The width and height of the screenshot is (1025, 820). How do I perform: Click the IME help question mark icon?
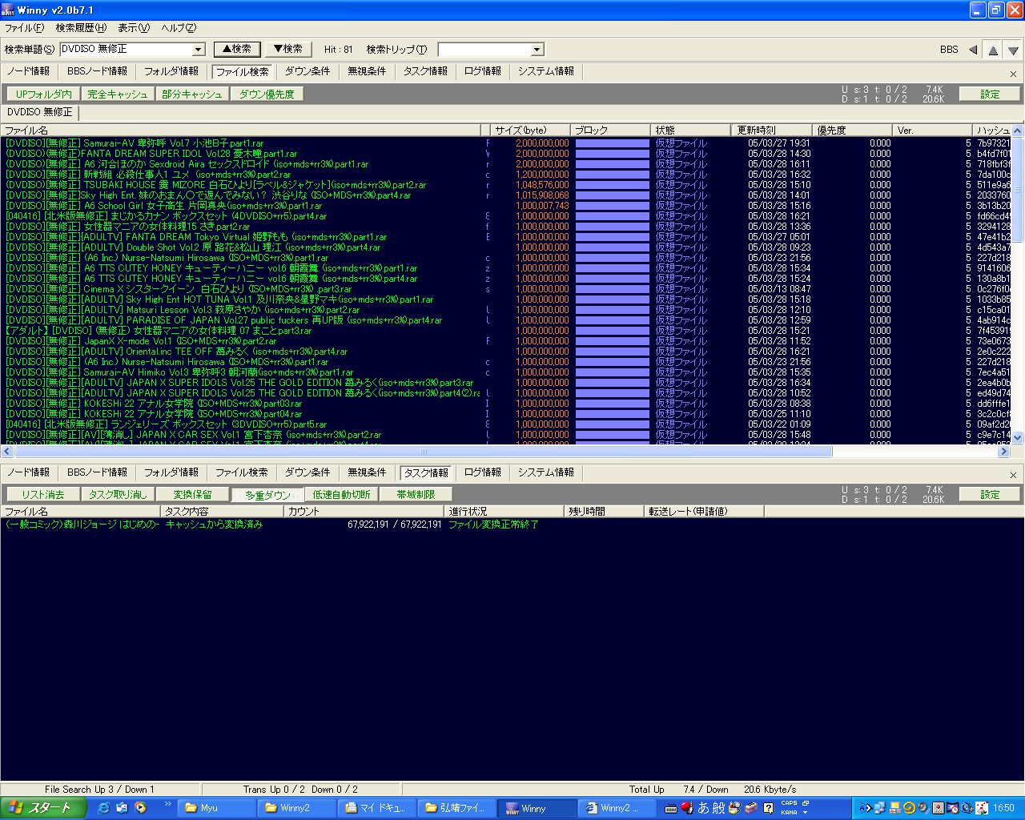click(769, 808)
